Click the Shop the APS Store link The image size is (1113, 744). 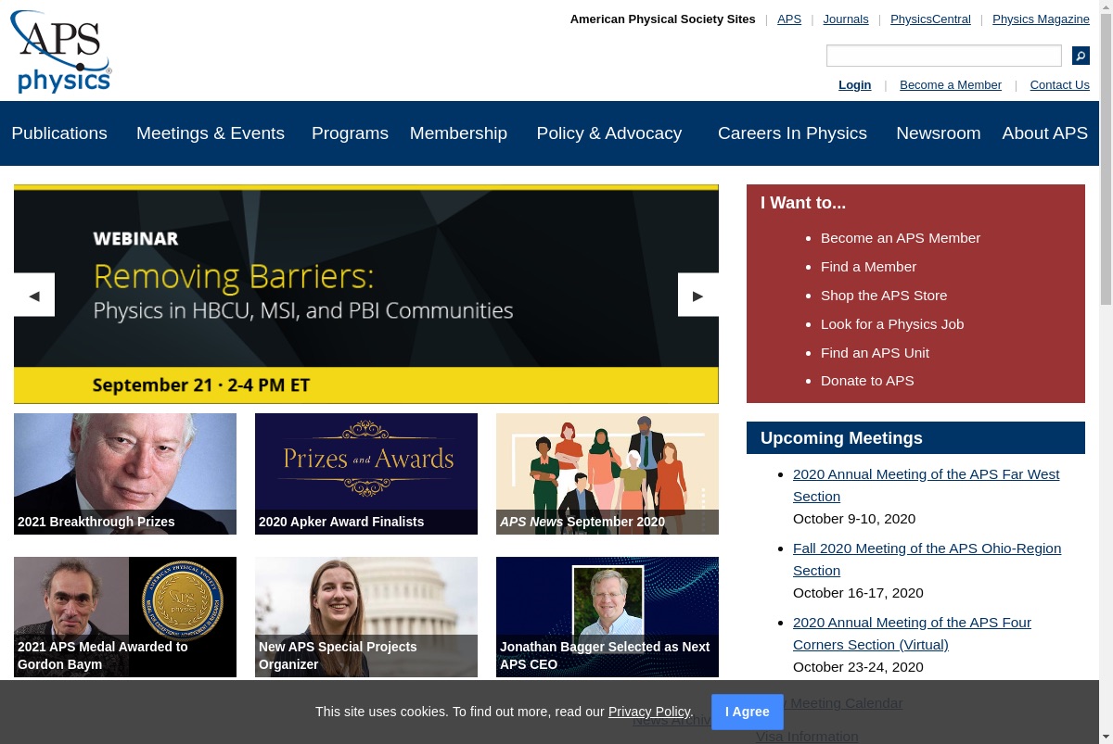coord(884,296)
